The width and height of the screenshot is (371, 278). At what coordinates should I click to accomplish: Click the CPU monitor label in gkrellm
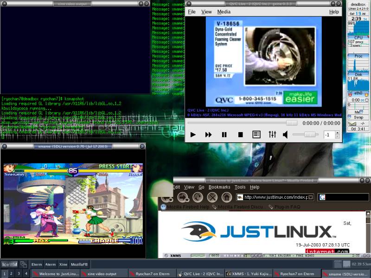pos(358,38)
